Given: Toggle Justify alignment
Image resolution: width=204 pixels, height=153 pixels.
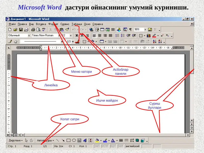Looking at the screenshot, I should (x=110, y=35).
